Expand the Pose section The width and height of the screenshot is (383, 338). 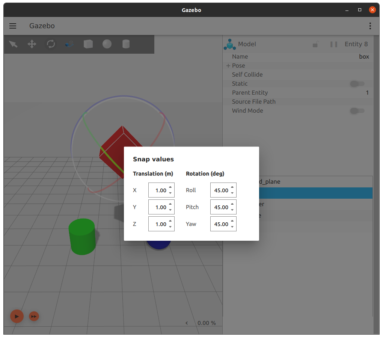click(x=228, y=66)
